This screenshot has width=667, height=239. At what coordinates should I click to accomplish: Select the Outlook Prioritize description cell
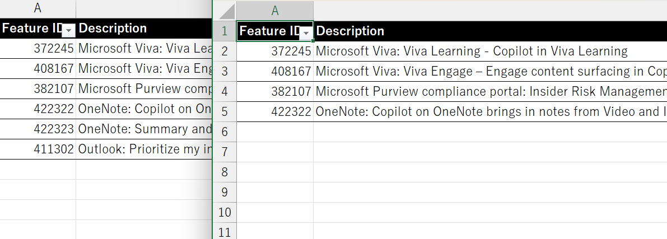coord(143,149)
